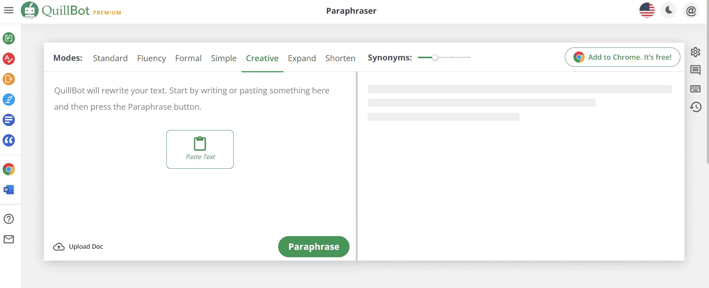Screen dimensions: 709x288
Task: Open the Grammar Checker sidebar icon
Action: 9,59
